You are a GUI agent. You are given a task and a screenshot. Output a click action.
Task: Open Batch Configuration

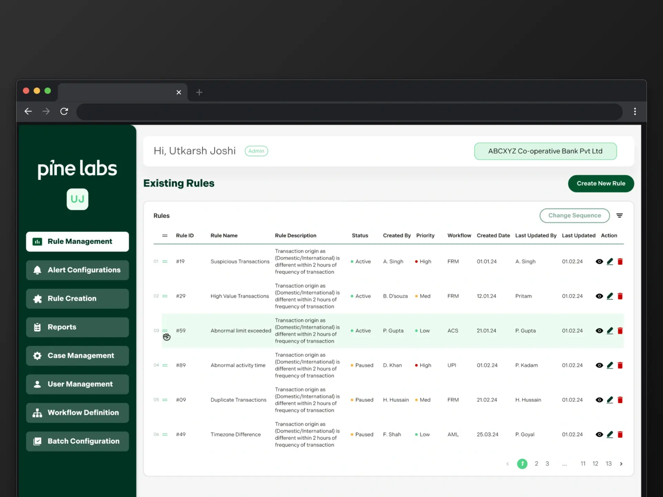tap(77, 441)
